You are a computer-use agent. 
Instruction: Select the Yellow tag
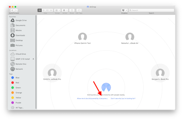(x=16, y=97)
